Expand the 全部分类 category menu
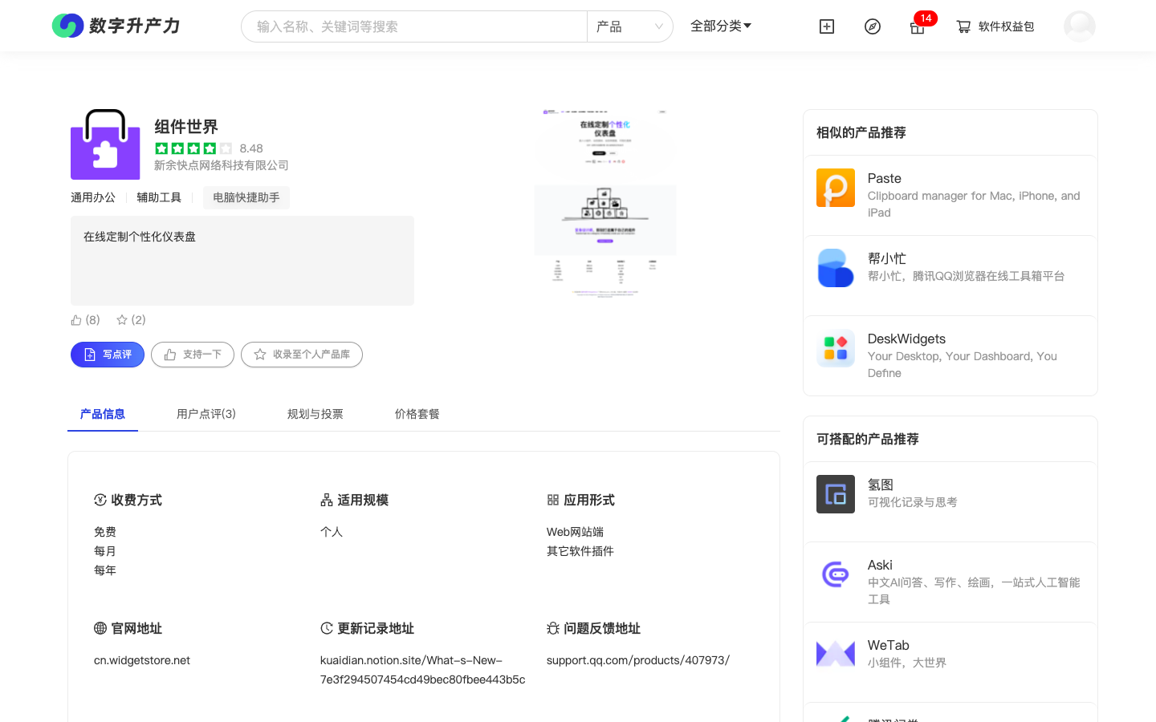This screenshot has height=722, width=1156. click(721, 26)
